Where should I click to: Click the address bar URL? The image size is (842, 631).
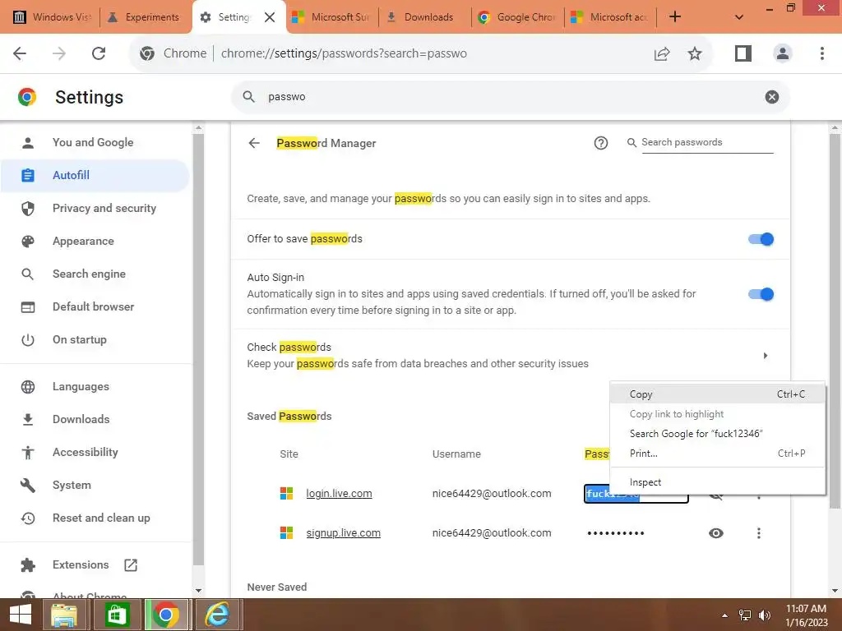pos(344,53)
